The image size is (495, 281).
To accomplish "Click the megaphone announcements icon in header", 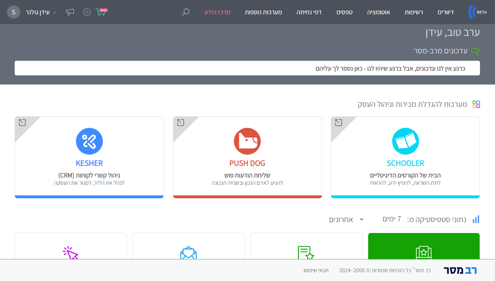I will (x=70, y=12).
